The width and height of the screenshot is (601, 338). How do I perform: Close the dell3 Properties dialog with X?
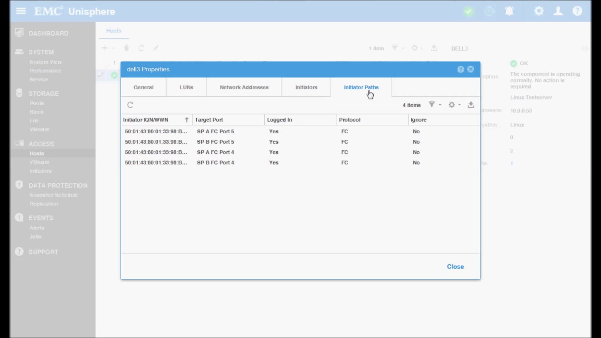[470, 69]
